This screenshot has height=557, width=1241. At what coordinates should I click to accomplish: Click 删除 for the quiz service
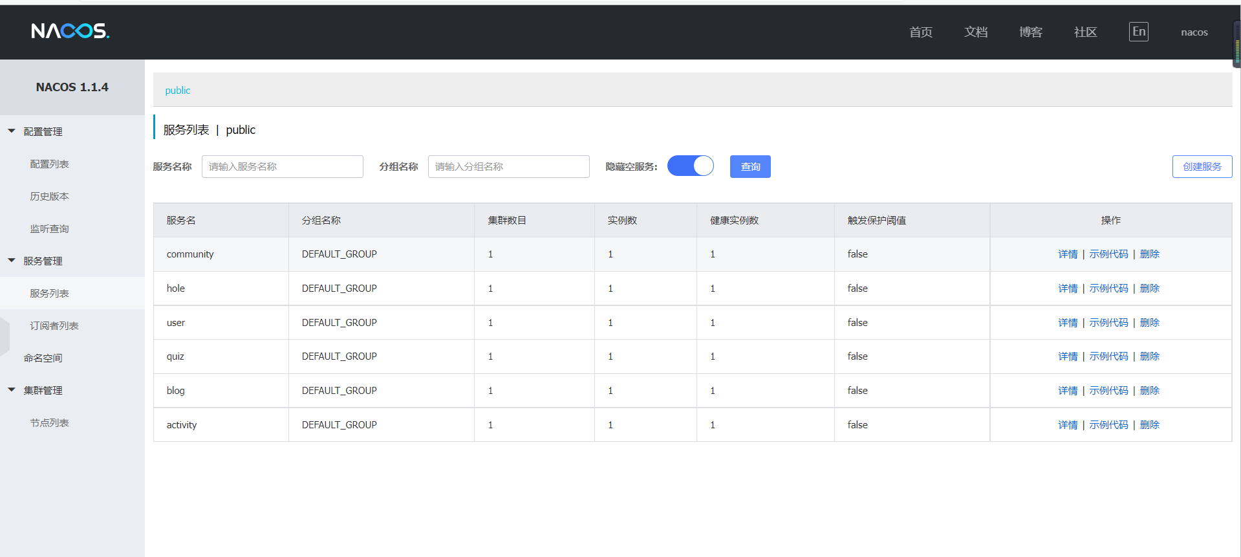coord(1149,356)
